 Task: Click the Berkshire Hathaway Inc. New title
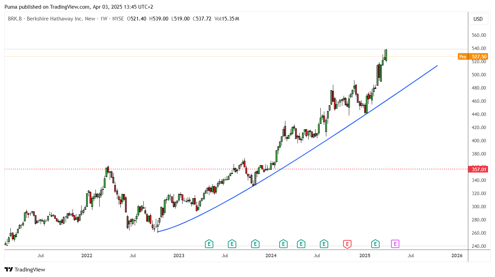[60, 19]
